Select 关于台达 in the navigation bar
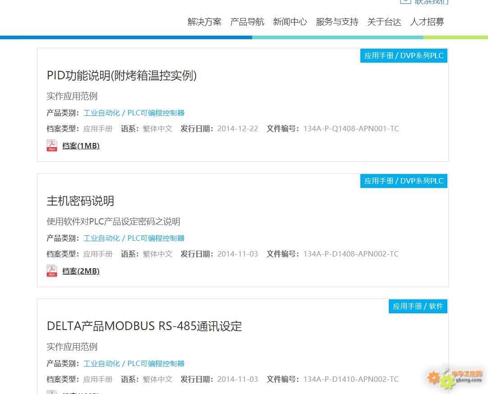Viewport: 488px width, 394px height. click(x=384, y=22)
